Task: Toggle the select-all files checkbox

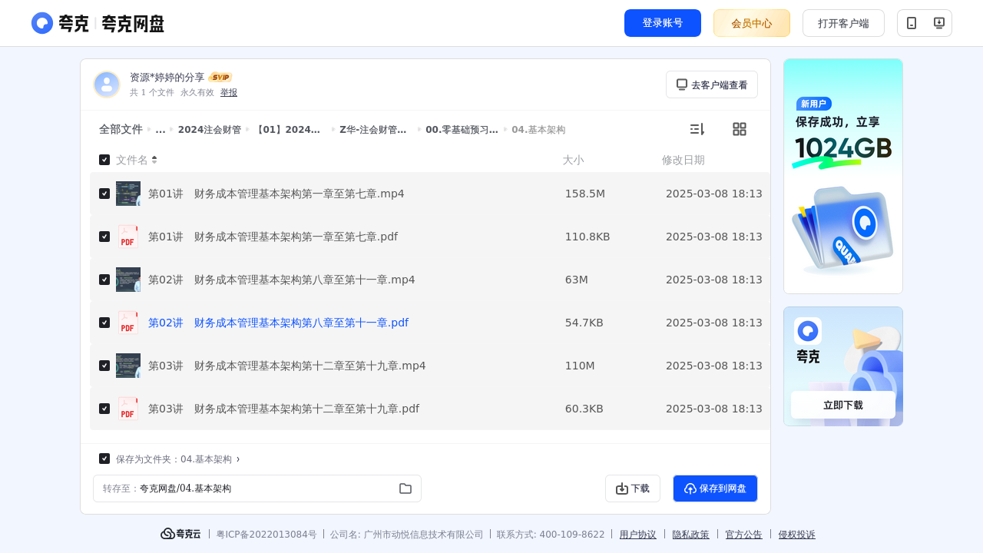Action: 104,160
